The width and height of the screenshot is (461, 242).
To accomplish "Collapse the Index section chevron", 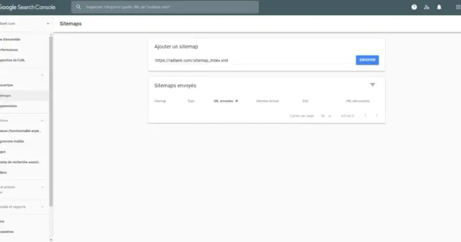I will [42, 75].
